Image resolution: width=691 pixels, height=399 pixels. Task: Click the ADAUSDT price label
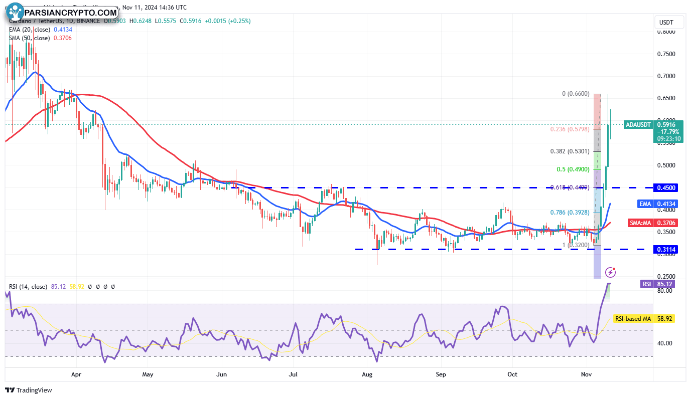(638, 124)
